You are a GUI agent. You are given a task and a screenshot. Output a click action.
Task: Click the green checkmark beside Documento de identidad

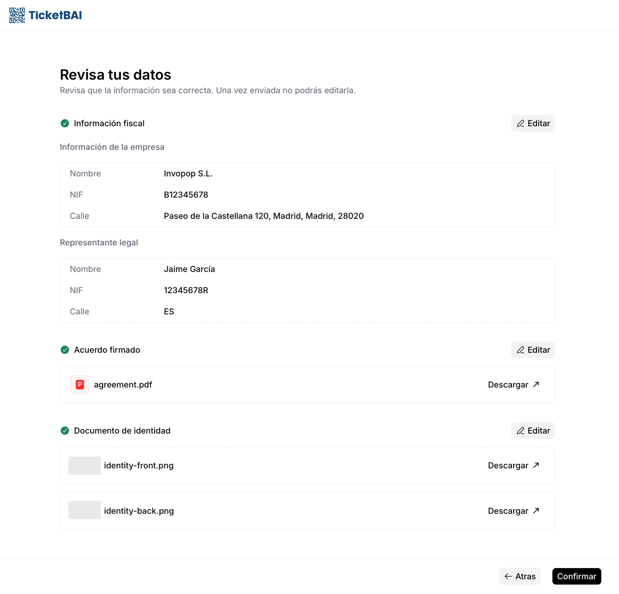(65, 431)
